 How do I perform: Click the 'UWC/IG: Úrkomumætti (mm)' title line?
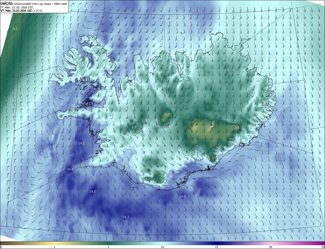point(34,4)
